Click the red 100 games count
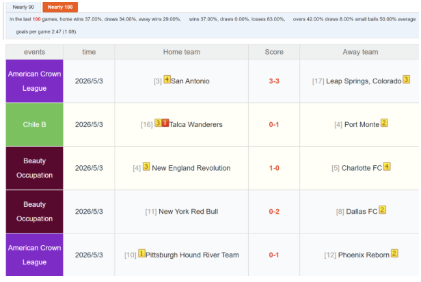The image size is (421, 282). [x=36, y=19]
